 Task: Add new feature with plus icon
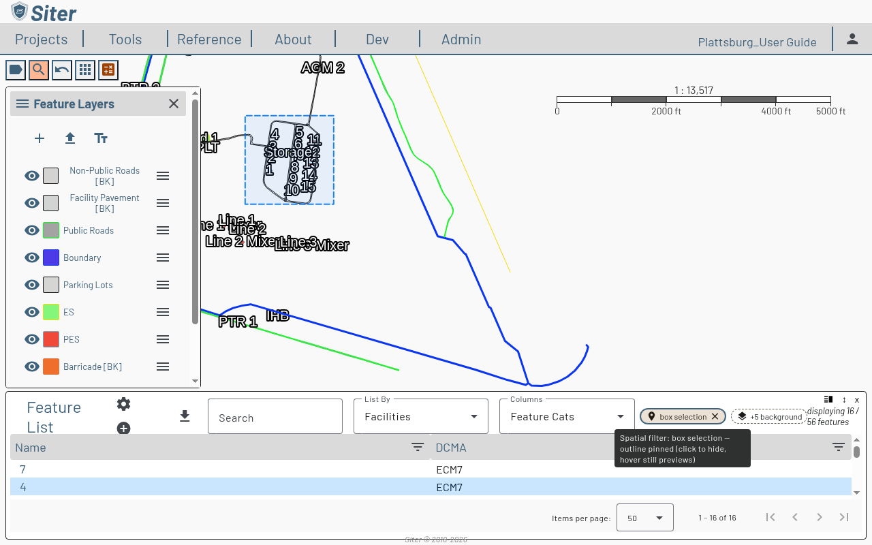click(x=123, y=429)
